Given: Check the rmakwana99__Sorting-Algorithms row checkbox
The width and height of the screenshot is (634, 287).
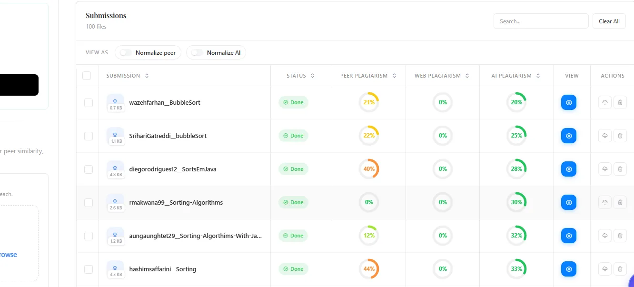Looking at the screenshot, I should point(89,202).
